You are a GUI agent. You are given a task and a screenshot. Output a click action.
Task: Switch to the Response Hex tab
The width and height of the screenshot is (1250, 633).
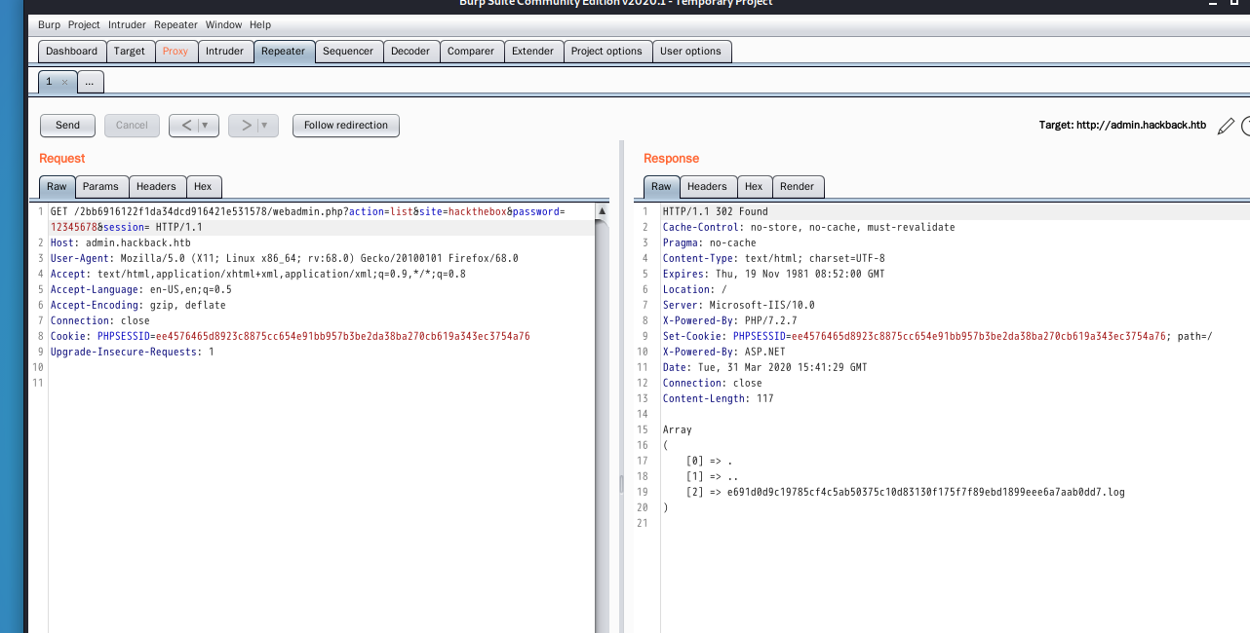(x=754, y=186)
